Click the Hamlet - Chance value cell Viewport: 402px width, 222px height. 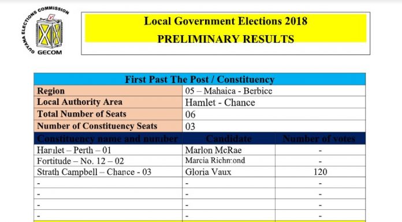274,102
